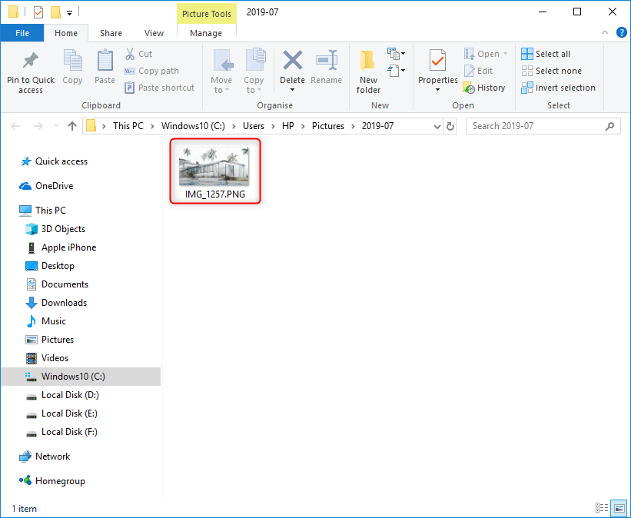Click the Pin to Quick access icon

pos(31,61)
